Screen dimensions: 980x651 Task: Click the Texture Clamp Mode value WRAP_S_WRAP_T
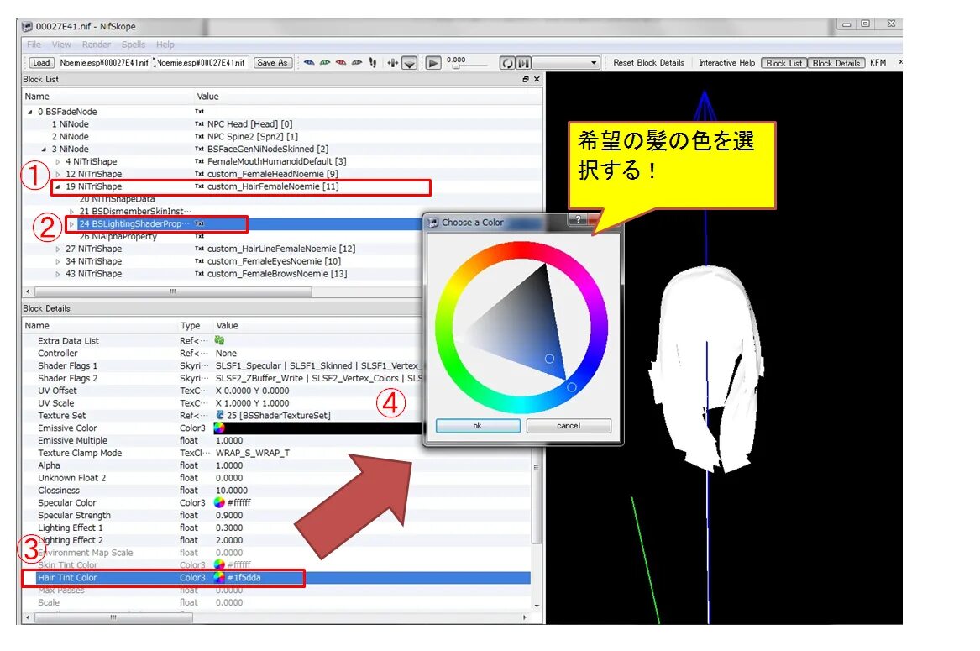click(x=253, y=453)
